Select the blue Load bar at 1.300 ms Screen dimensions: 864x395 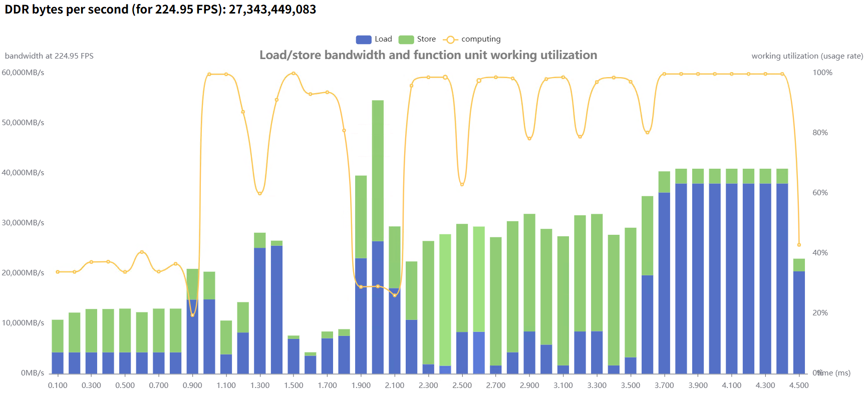click(x=259, y=310)
